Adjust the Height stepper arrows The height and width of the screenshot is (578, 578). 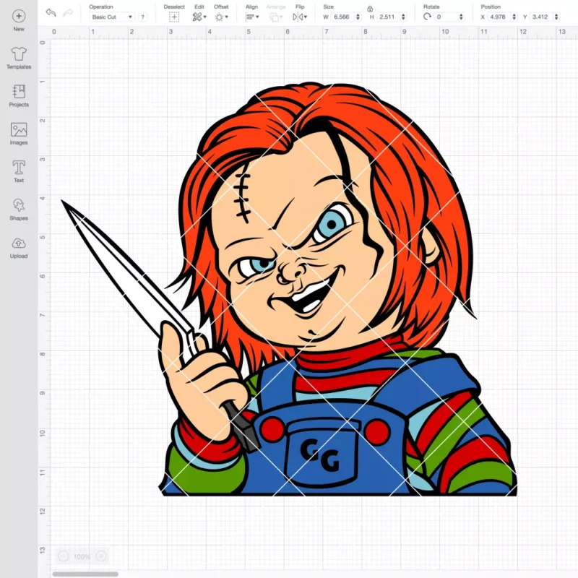coord(403,17)
